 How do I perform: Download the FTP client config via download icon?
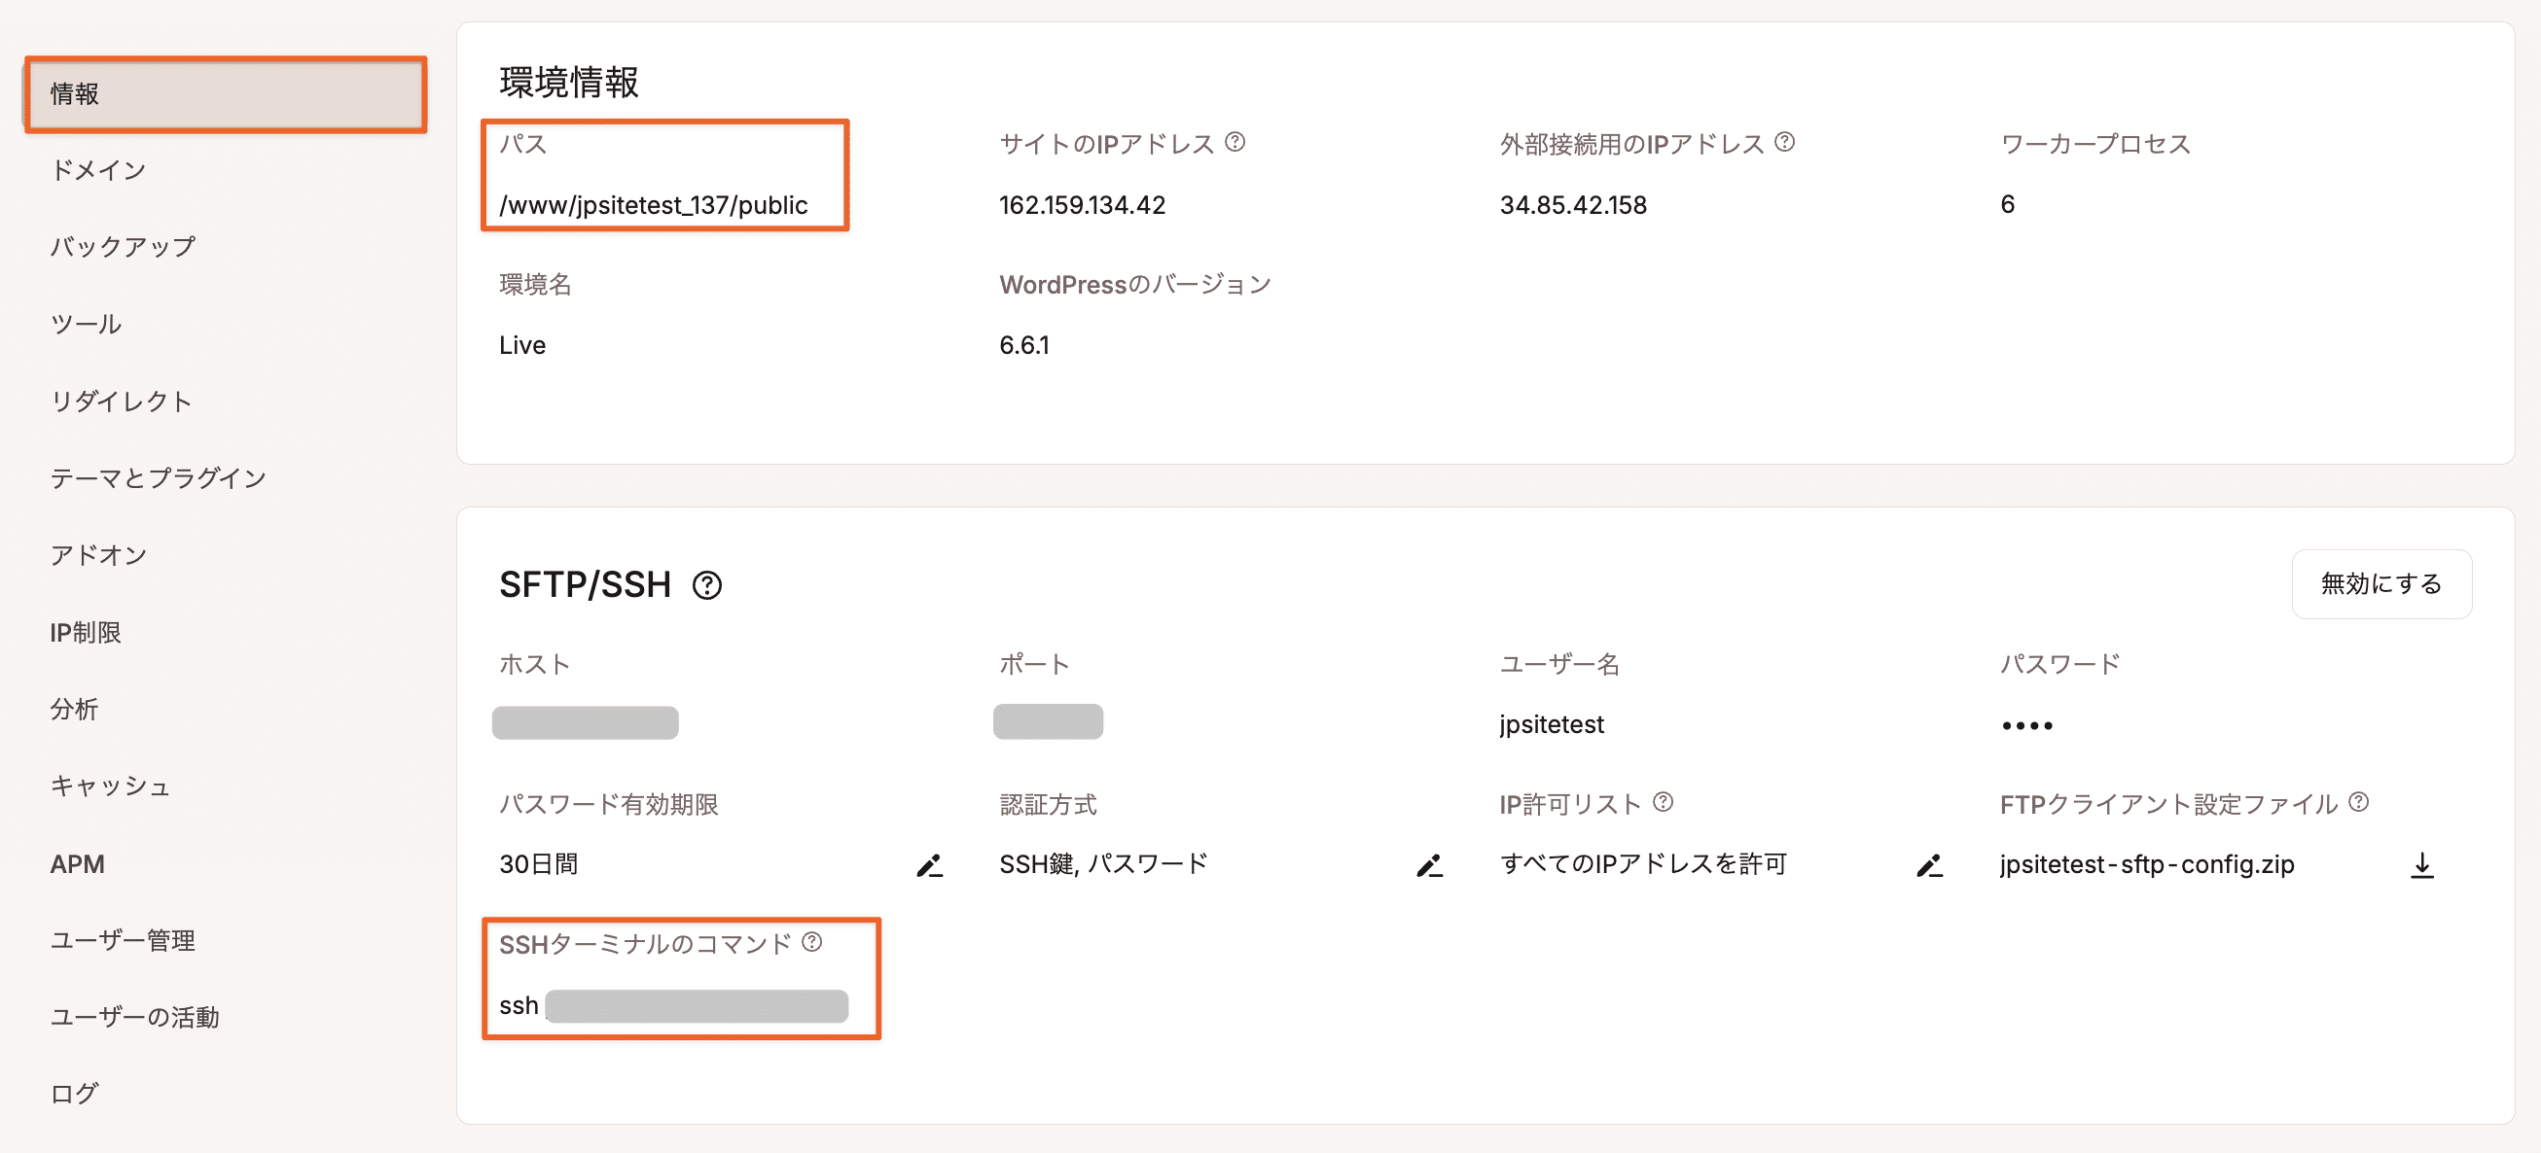click(2424, 866)
